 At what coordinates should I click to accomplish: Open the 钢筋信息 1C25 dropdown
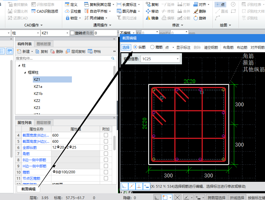(x=178, y=59)
